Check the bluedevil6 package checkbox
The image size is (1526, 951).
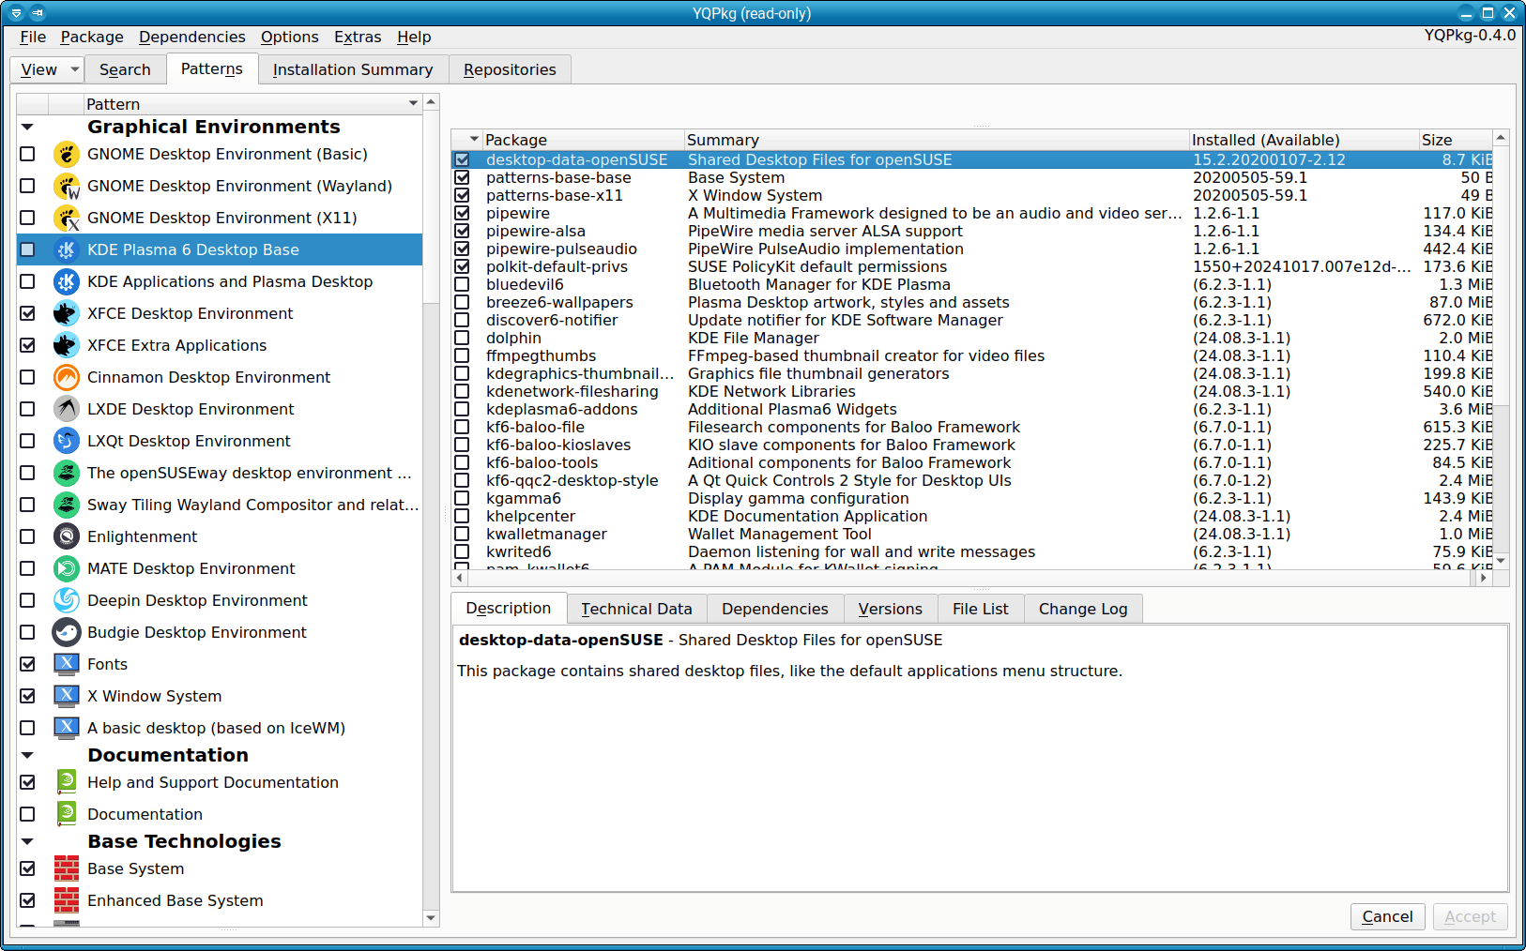pos(462,284)
